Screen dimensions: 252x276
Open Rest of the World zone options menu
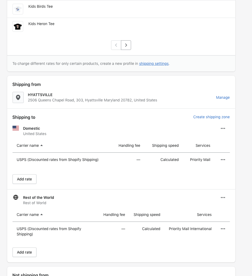coord(223,198)
